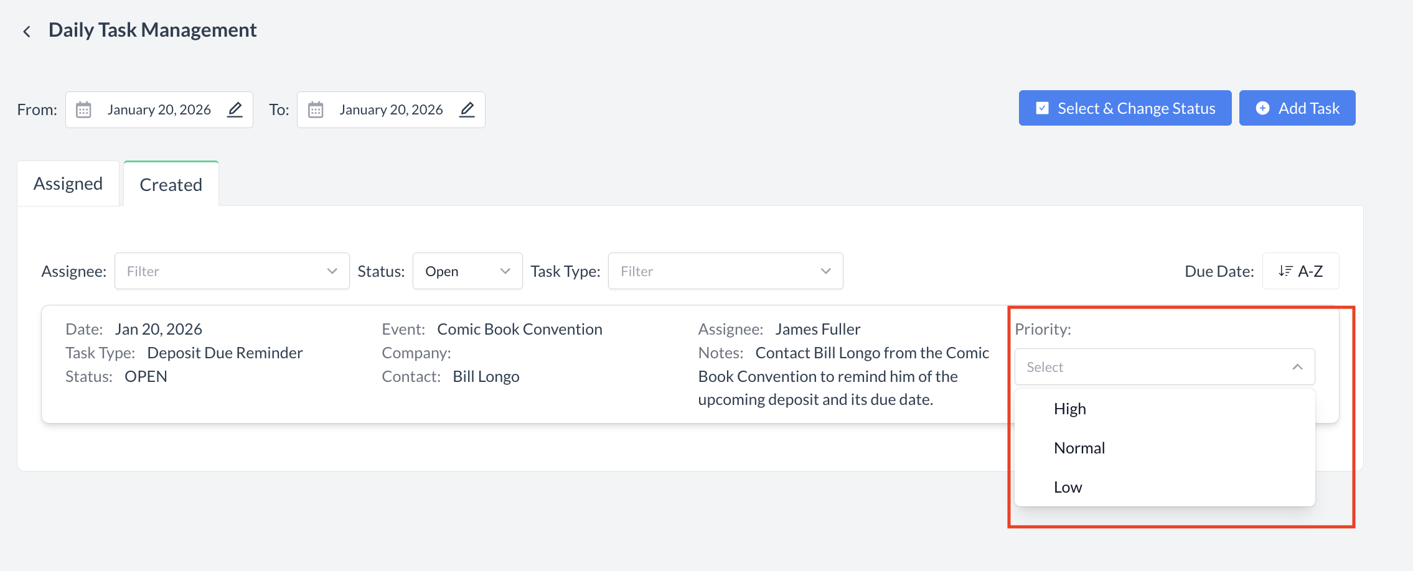
Task: Collapse the Priority Select dropdown
Action: [1297, 367]
